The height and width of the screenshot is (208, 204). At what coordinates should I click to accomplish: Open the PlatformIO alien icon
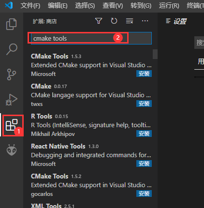tap(12, 150)
